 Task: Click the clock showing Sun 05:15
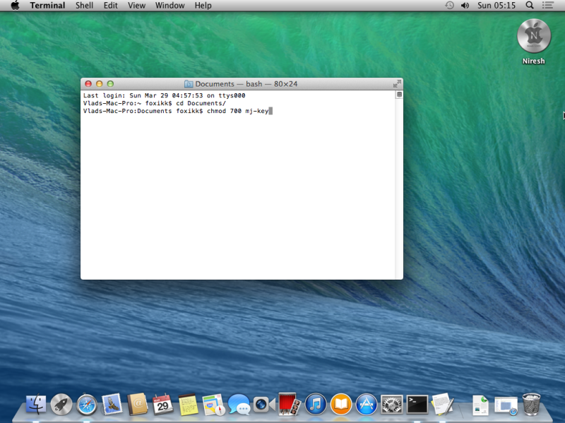pyautogui.click(x=496, y=6)
